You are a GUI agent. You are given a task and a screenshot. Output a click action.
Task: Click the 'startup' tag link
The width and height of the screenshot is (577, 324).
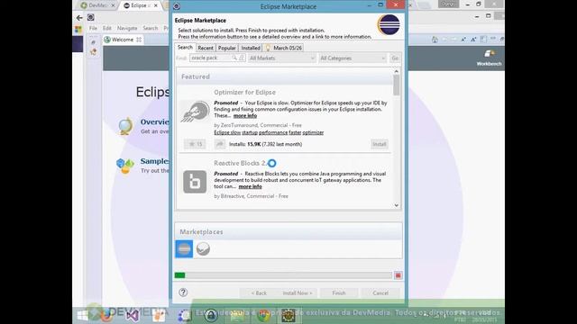(250, 132)
